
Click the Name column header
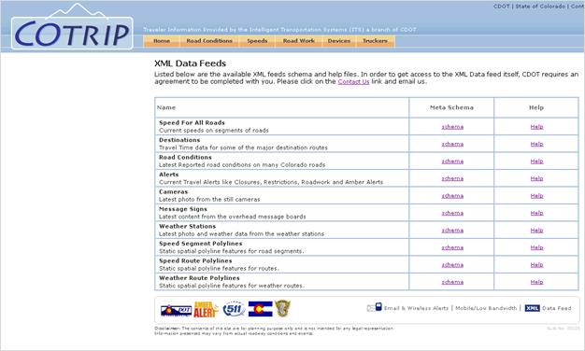[166, 107]
